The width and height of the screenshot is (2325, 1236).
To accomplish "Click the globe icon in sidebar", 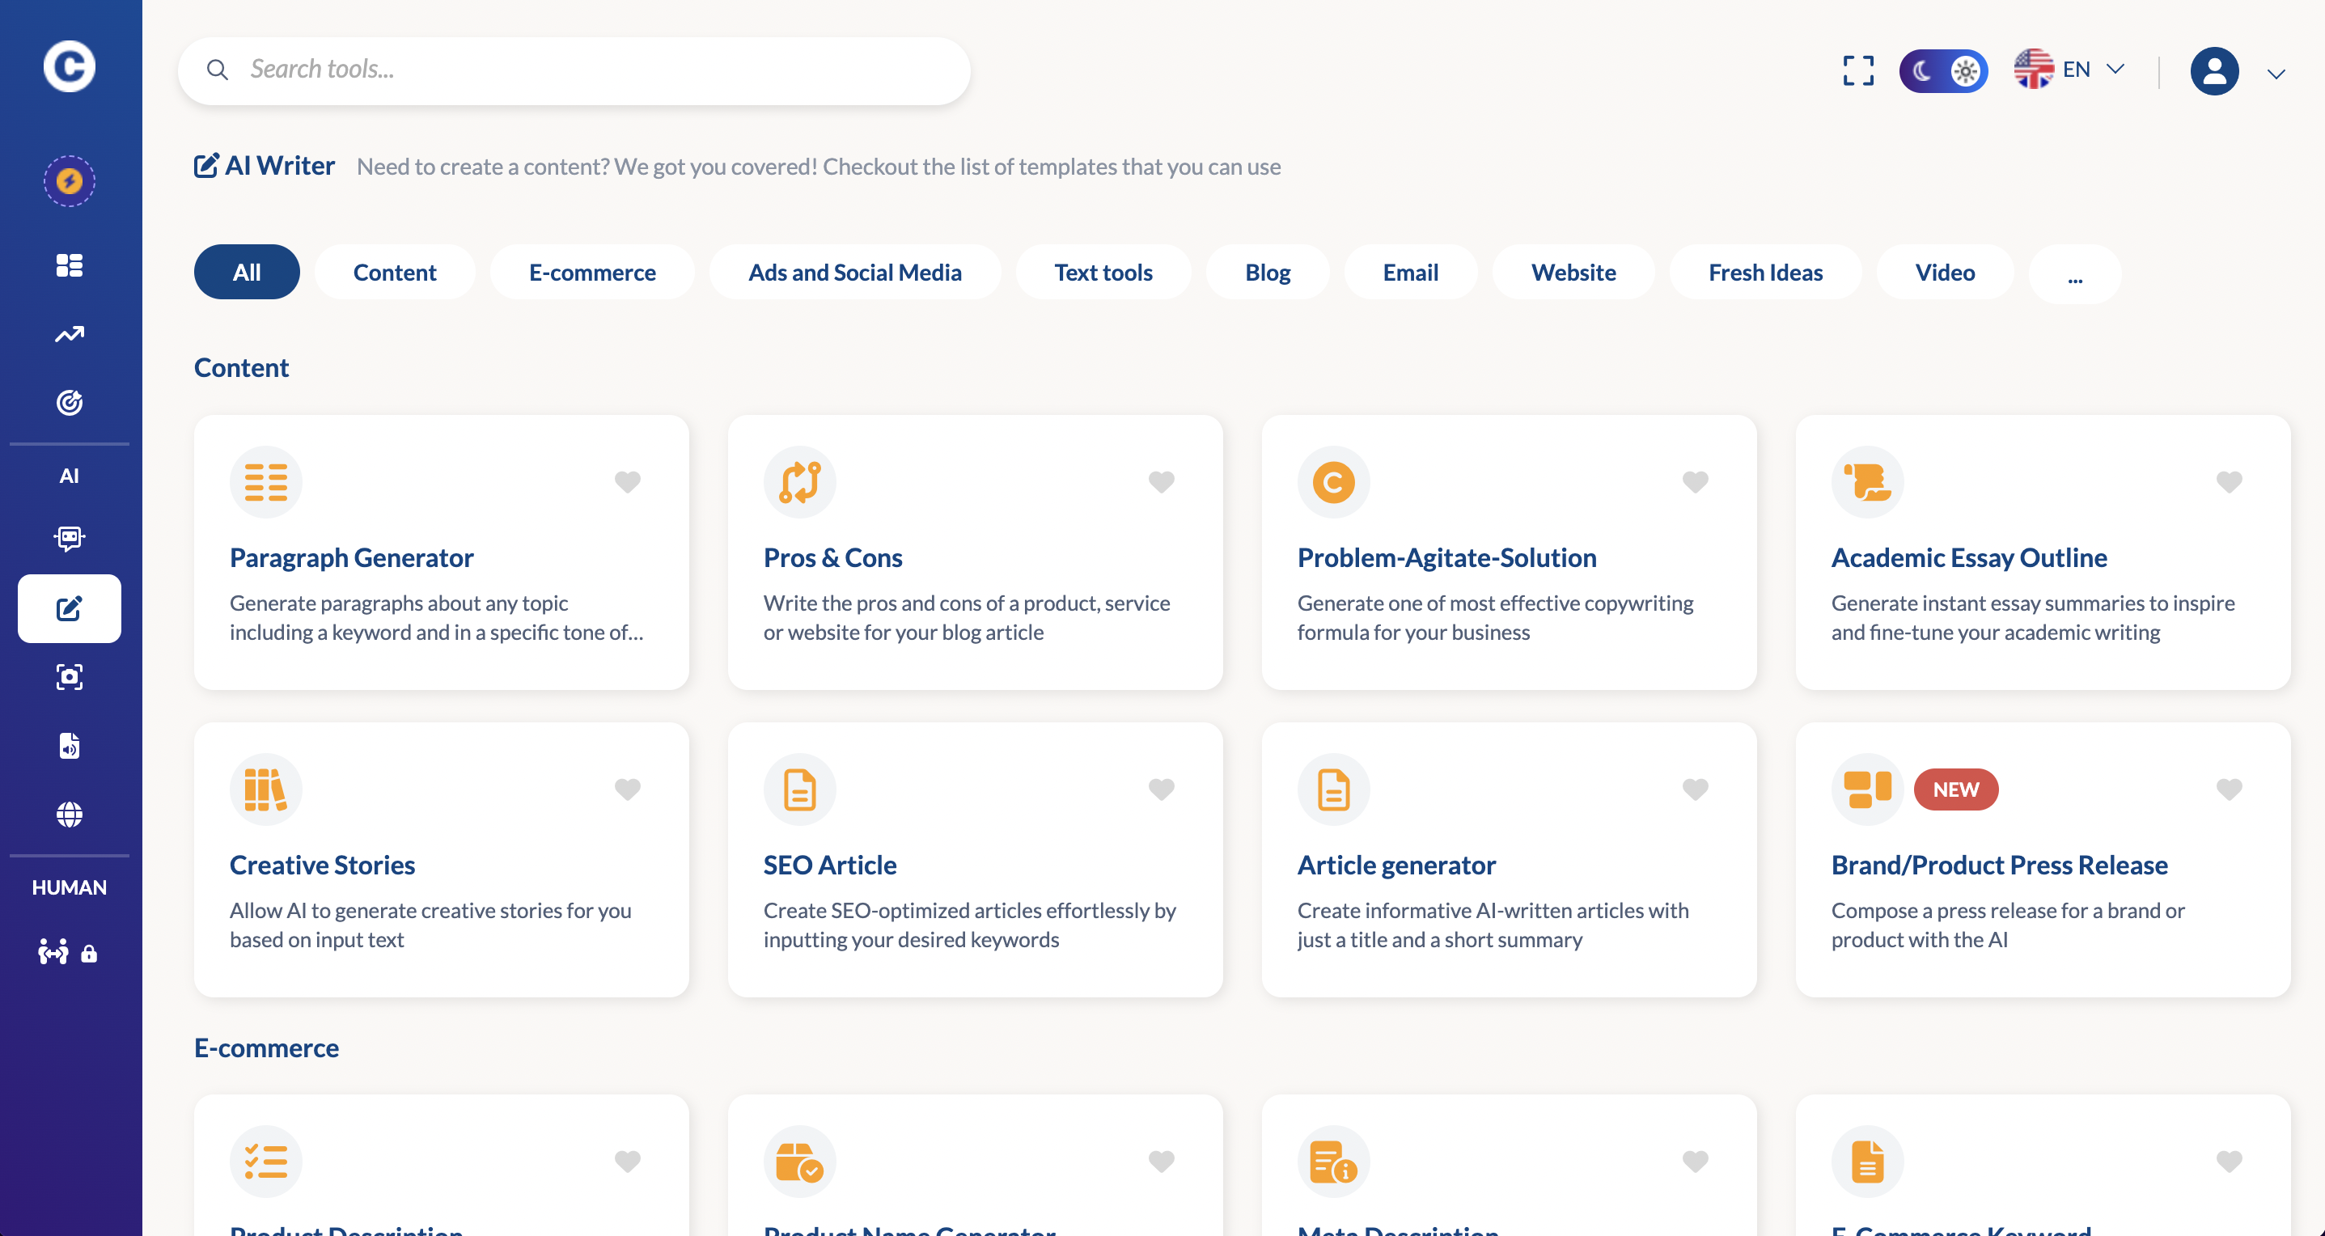I will point(70,815).
